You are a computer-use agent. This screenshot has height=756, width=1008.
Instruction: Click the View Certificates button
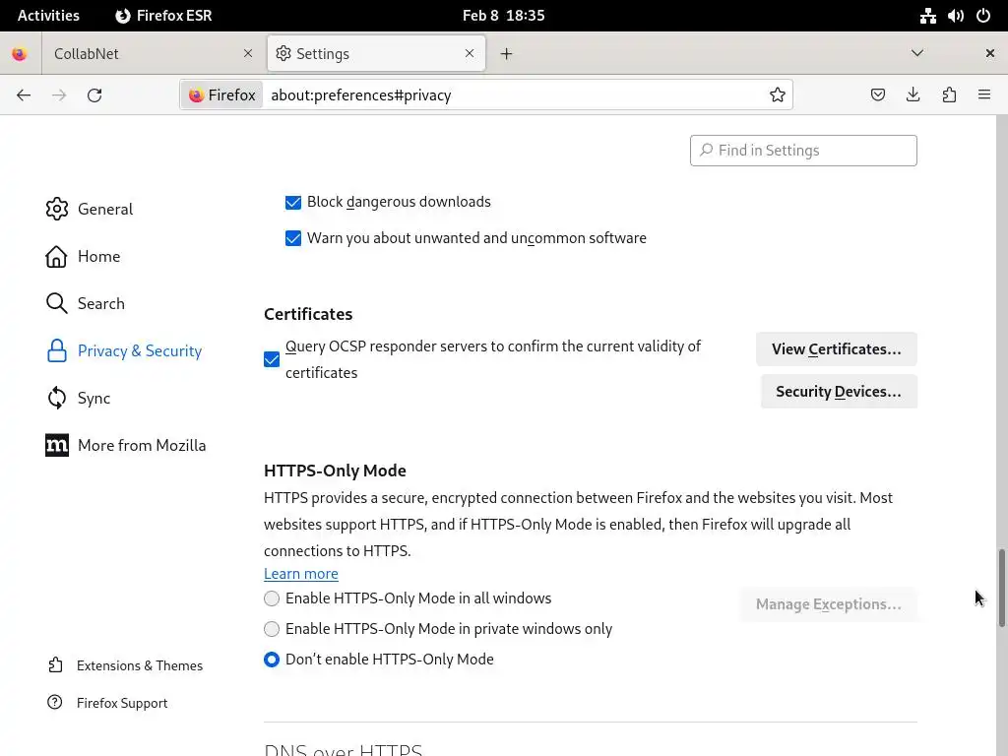836,349
